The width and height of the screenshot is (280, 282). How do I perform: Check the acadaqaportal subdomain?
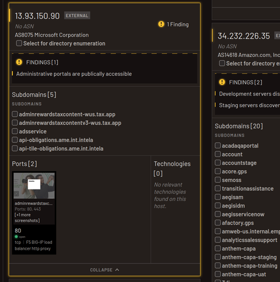tap(218, 145)
